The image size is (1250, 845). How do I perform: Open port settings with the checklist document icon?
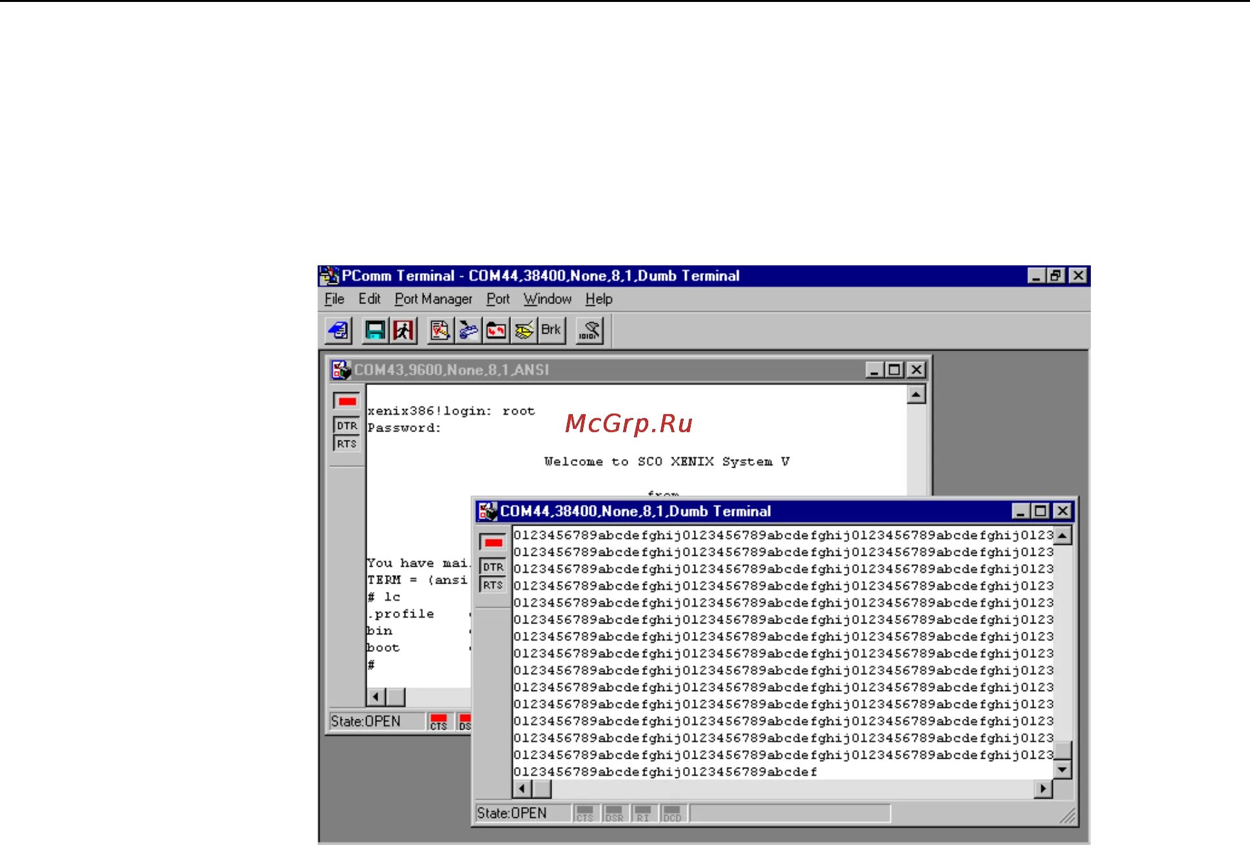click(x=440, y=330)
